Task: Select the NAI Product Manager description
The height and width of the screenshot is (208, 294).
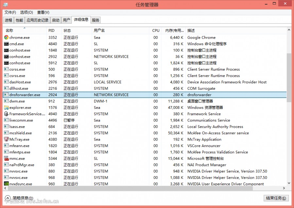Action: 207,165
